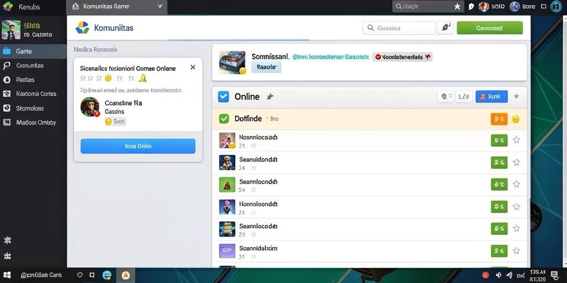Click the rocket icon beside search field
This screenshot has height=283, width=567.
click(445, 28)
